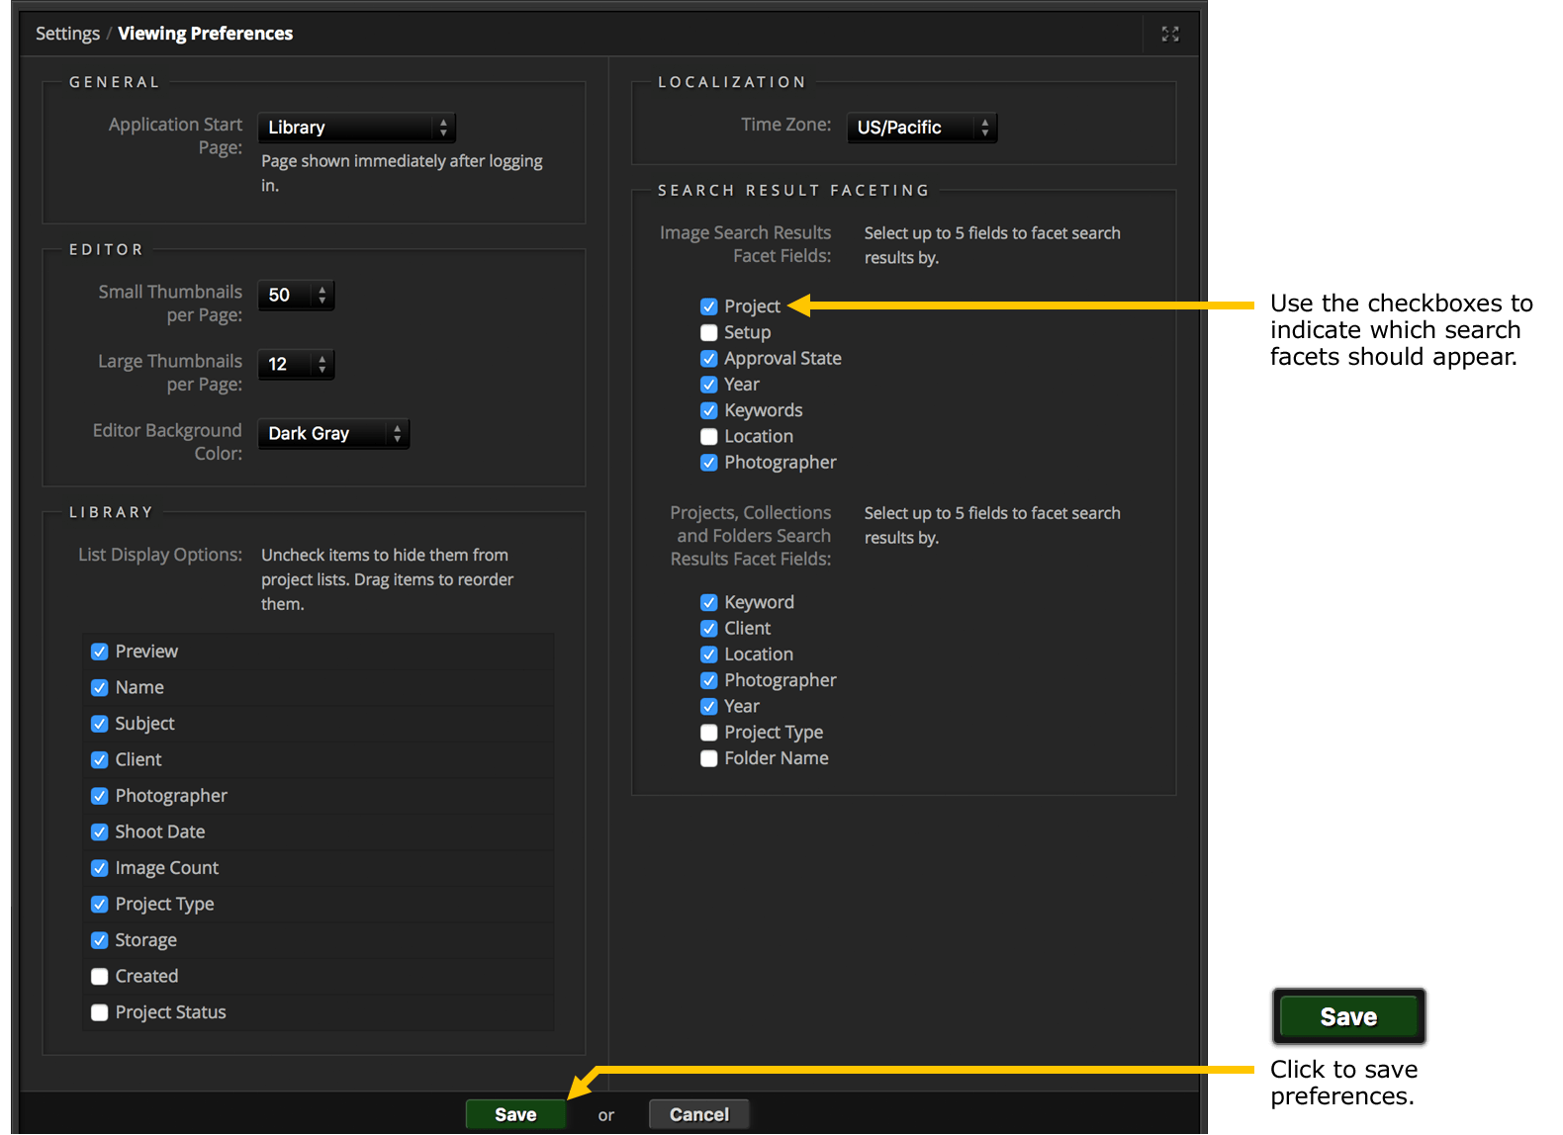
Task: Enable Project Type under Projects facets
Action: tap(709, 733)
